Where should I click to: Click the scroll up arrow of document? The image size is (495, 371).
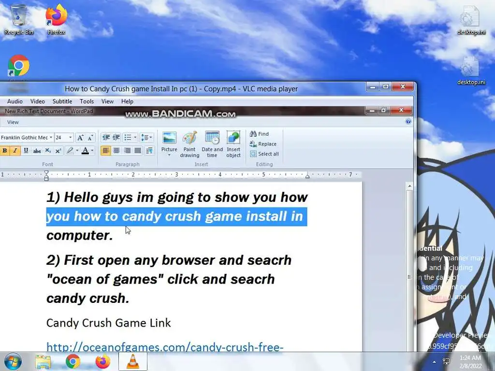click(409, 186)
